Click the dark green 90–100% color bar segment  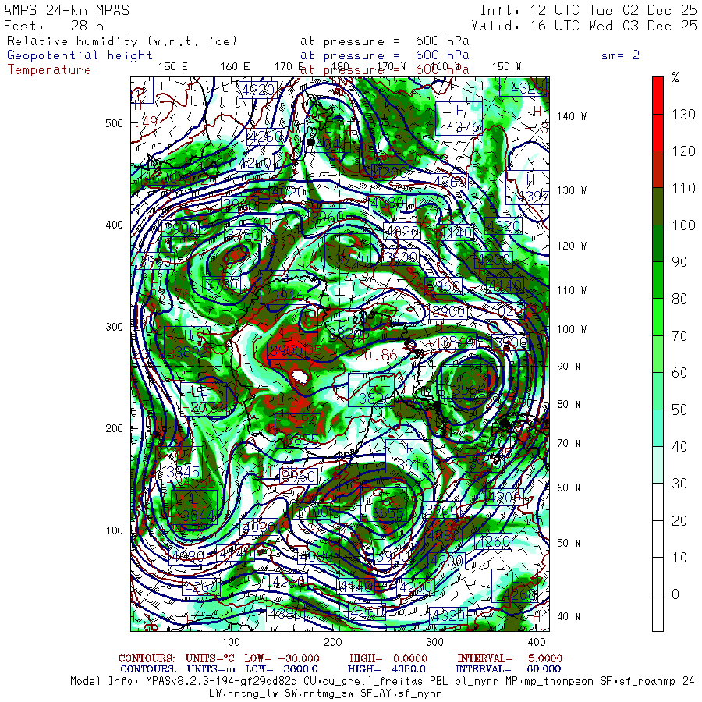tap(658, 243)
